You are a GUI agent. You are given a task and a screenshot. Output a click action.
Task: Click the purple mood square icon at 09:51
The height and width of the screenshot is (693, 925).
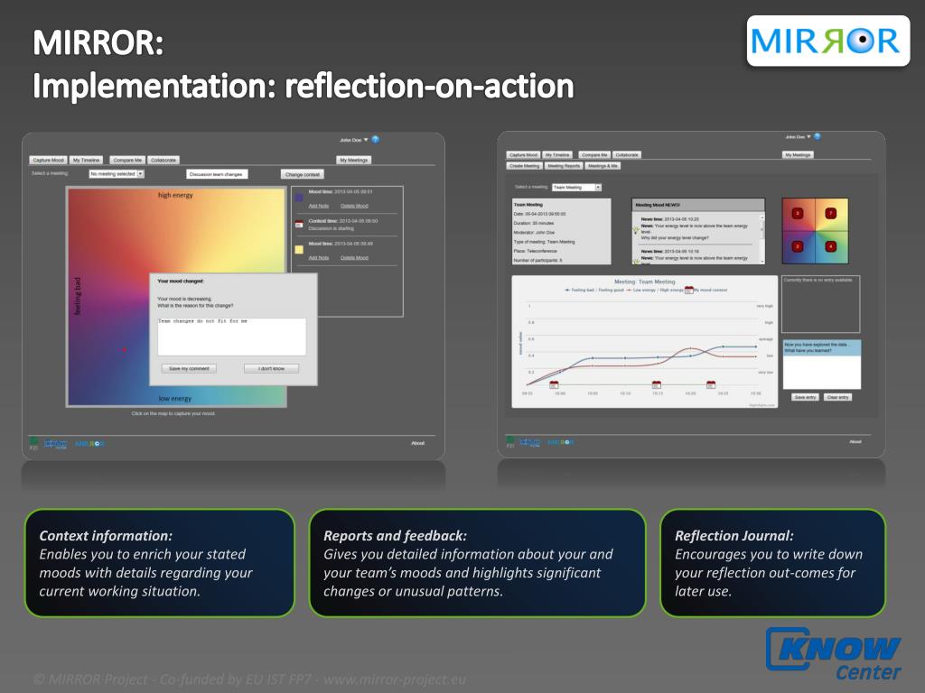[x=299, y=198]
